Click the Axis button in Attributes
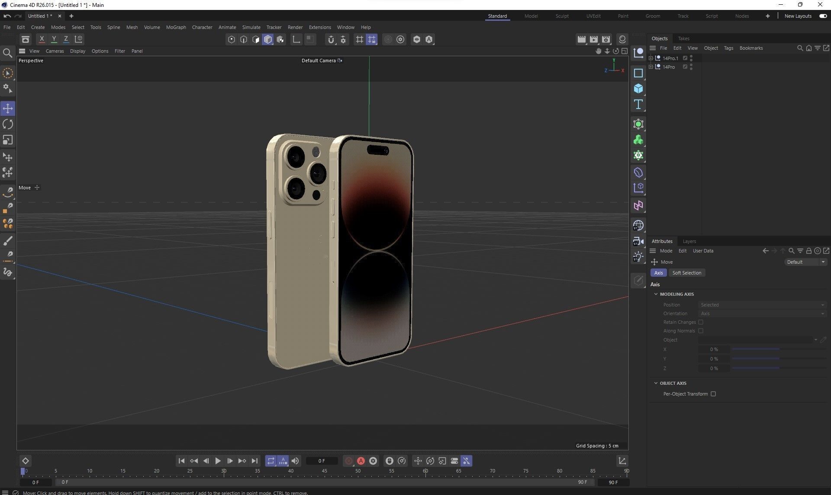Viewport: 831px width, 495px height. [658, 273]
